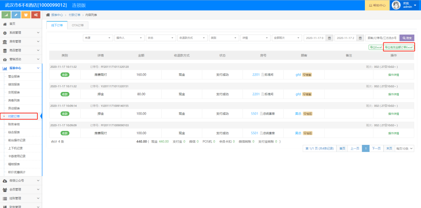The height and width of the screenshot is (208, 421).
Task: Switch to the 线下订单 tab
Action: [57, 25]
